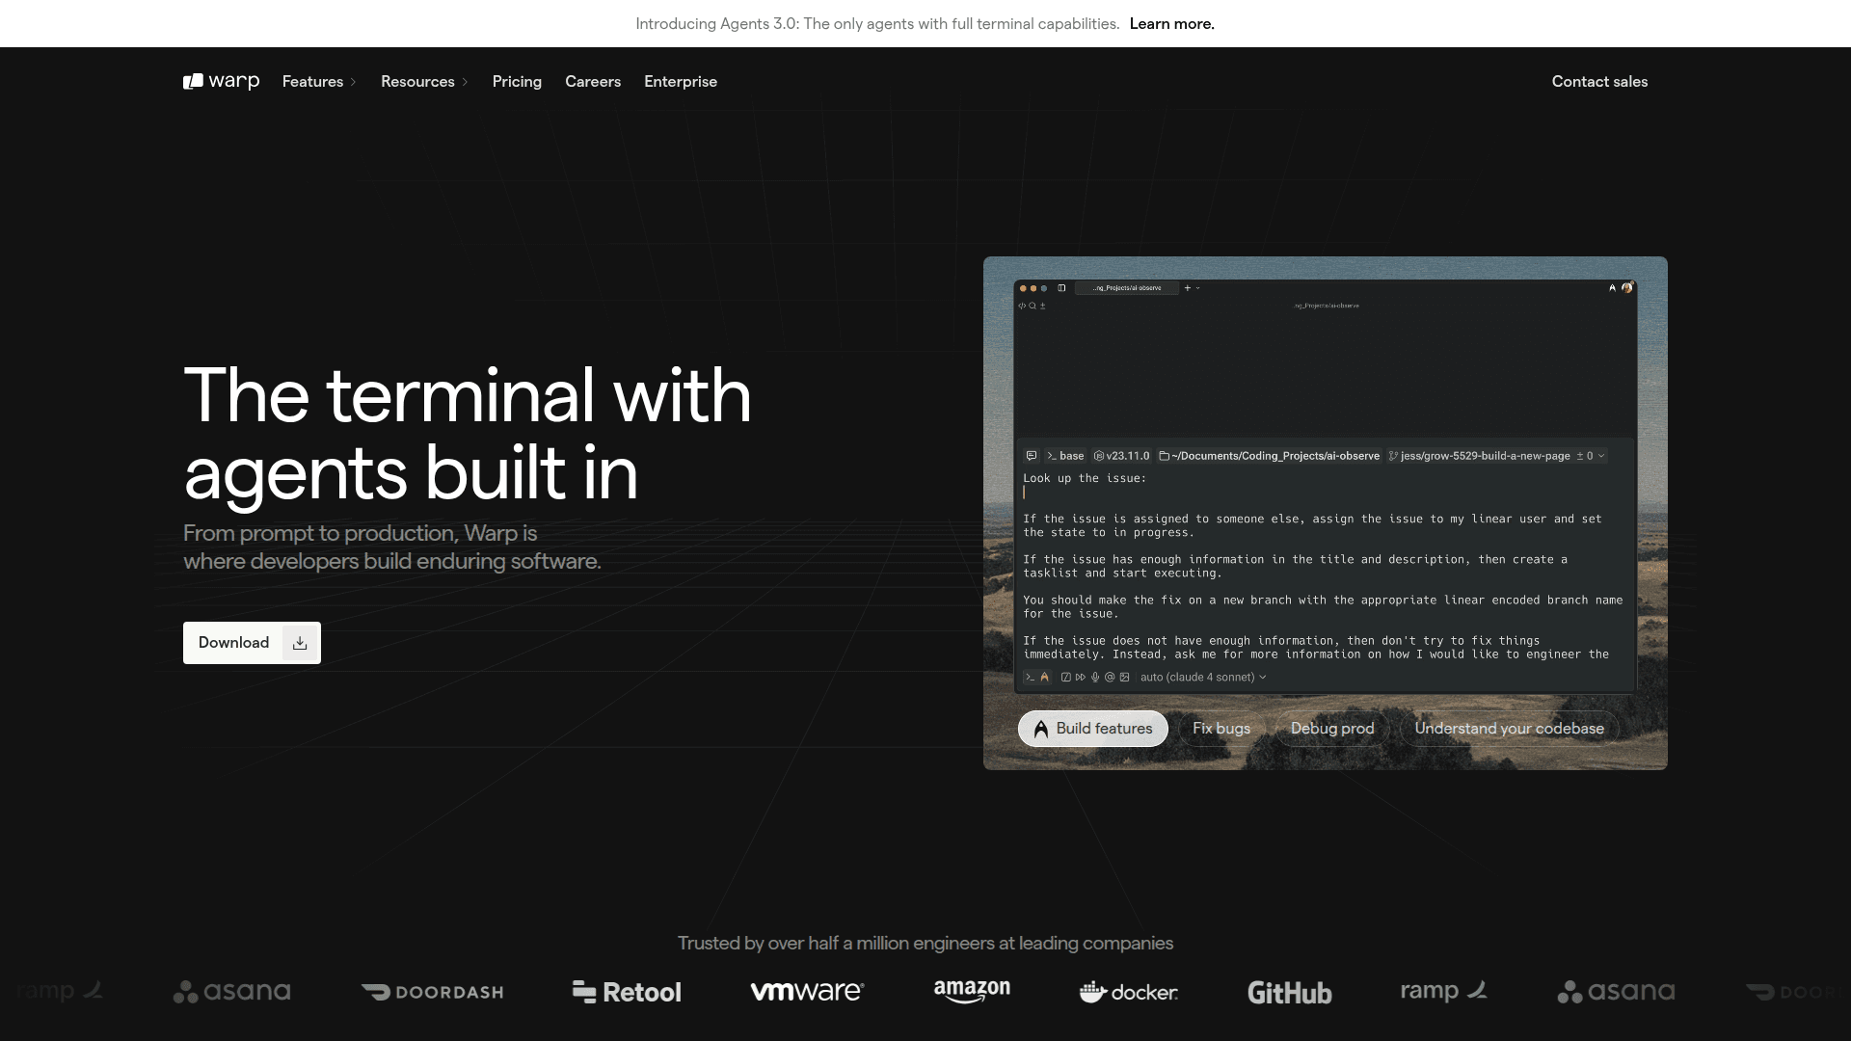The image size is (1851, 1041).
Task: Select the Build features tab
Action: click(1092, 729)
